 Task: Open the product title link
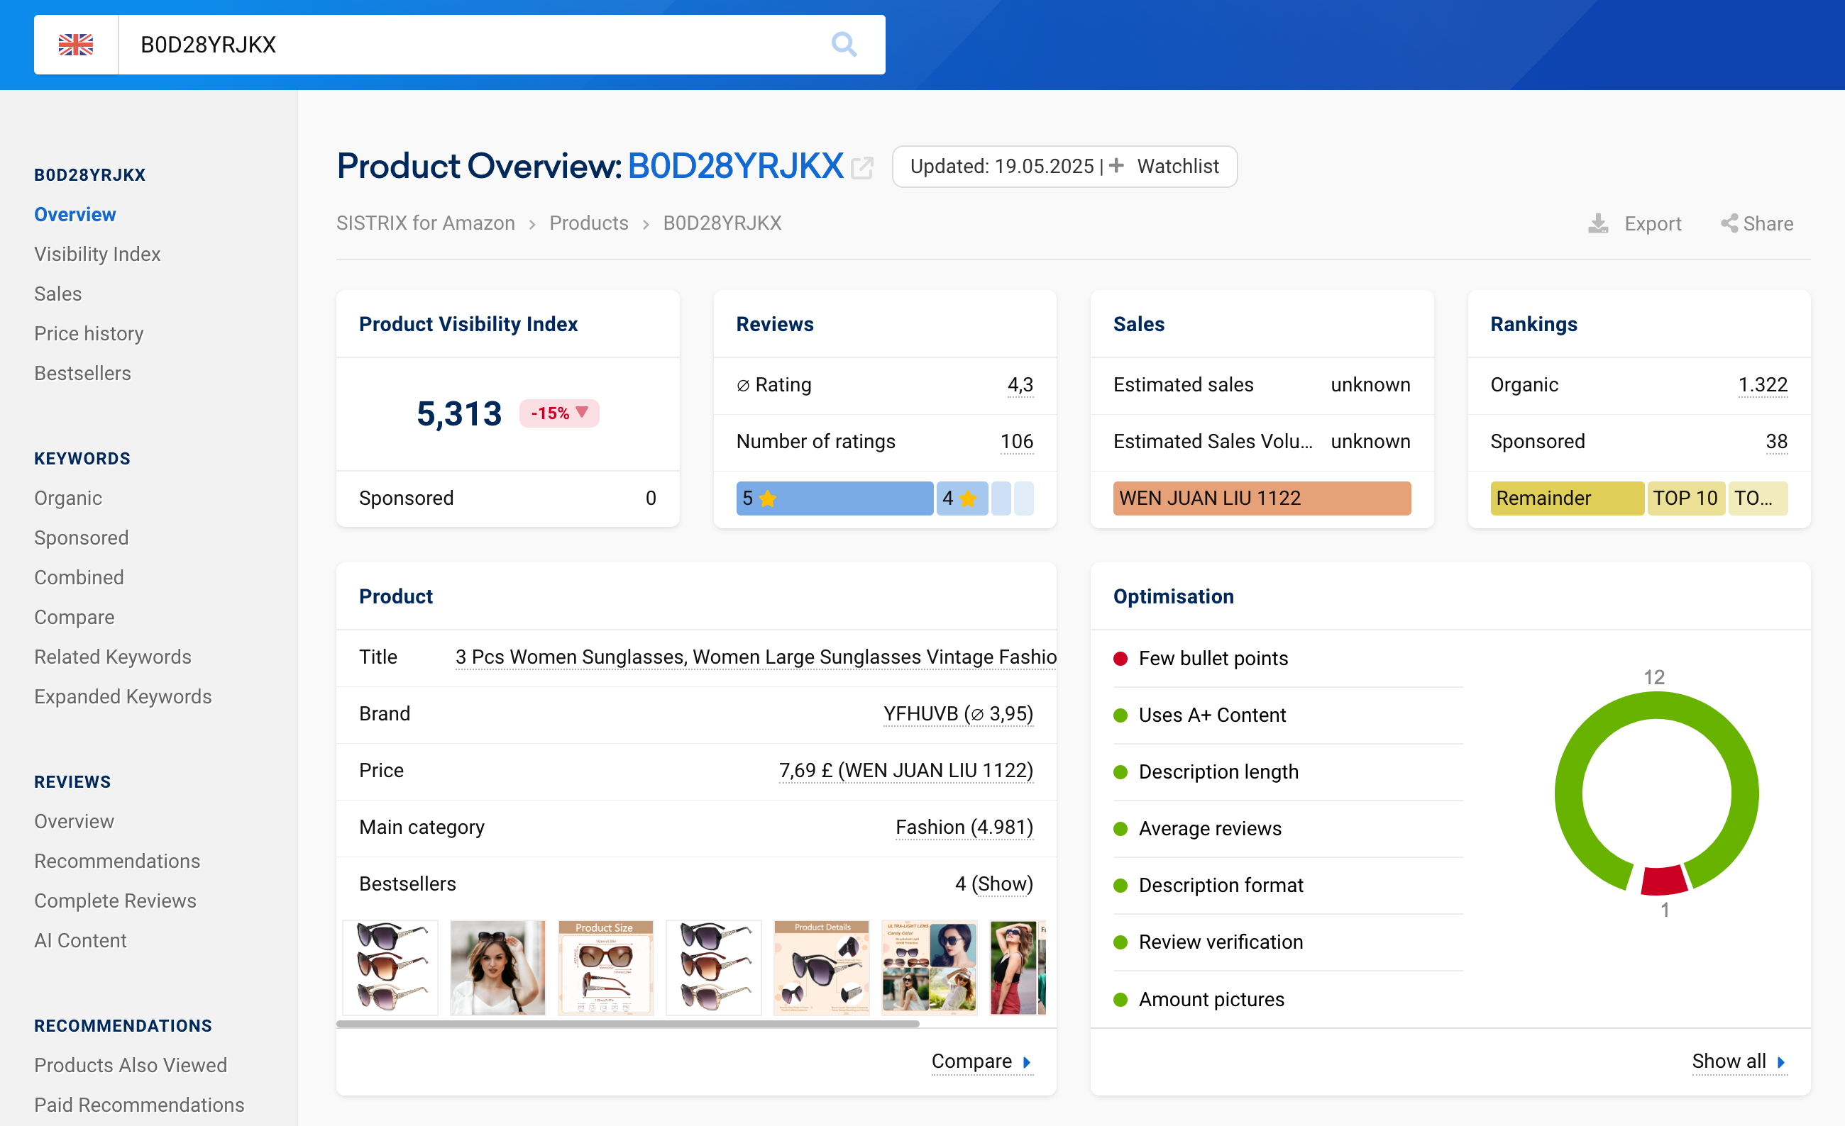tap(756, 657)
